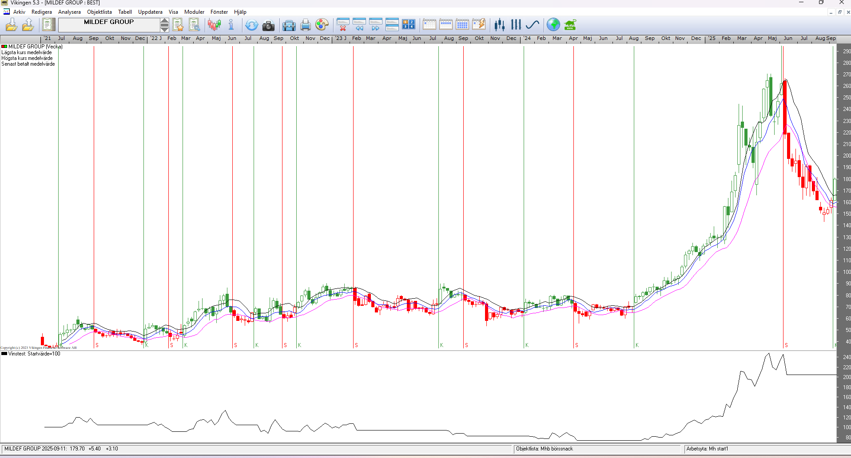Click the status bar Arbetsyta: Mh start1
The height and width of the screenshot is (458, 851).
click(707, 449)
